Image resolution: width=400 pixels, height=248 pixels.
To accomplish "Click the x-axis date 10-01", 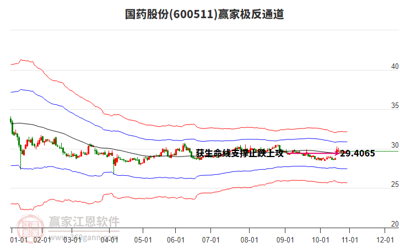I will (321, 240).
